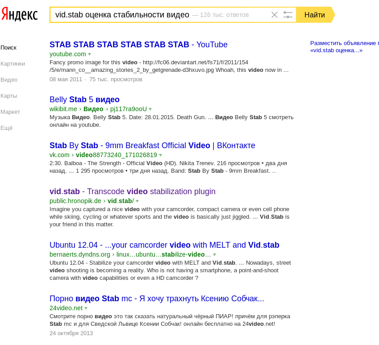Open advanced search settings sliders icon
379x345 pixels.
click(x=288, y=15)
